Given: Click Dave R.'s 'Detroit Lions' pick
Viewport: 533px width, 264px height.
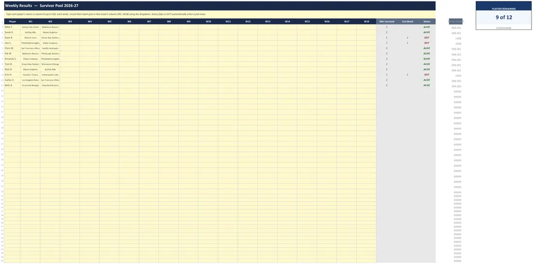Looking at the screenshot, I should 30,38.
